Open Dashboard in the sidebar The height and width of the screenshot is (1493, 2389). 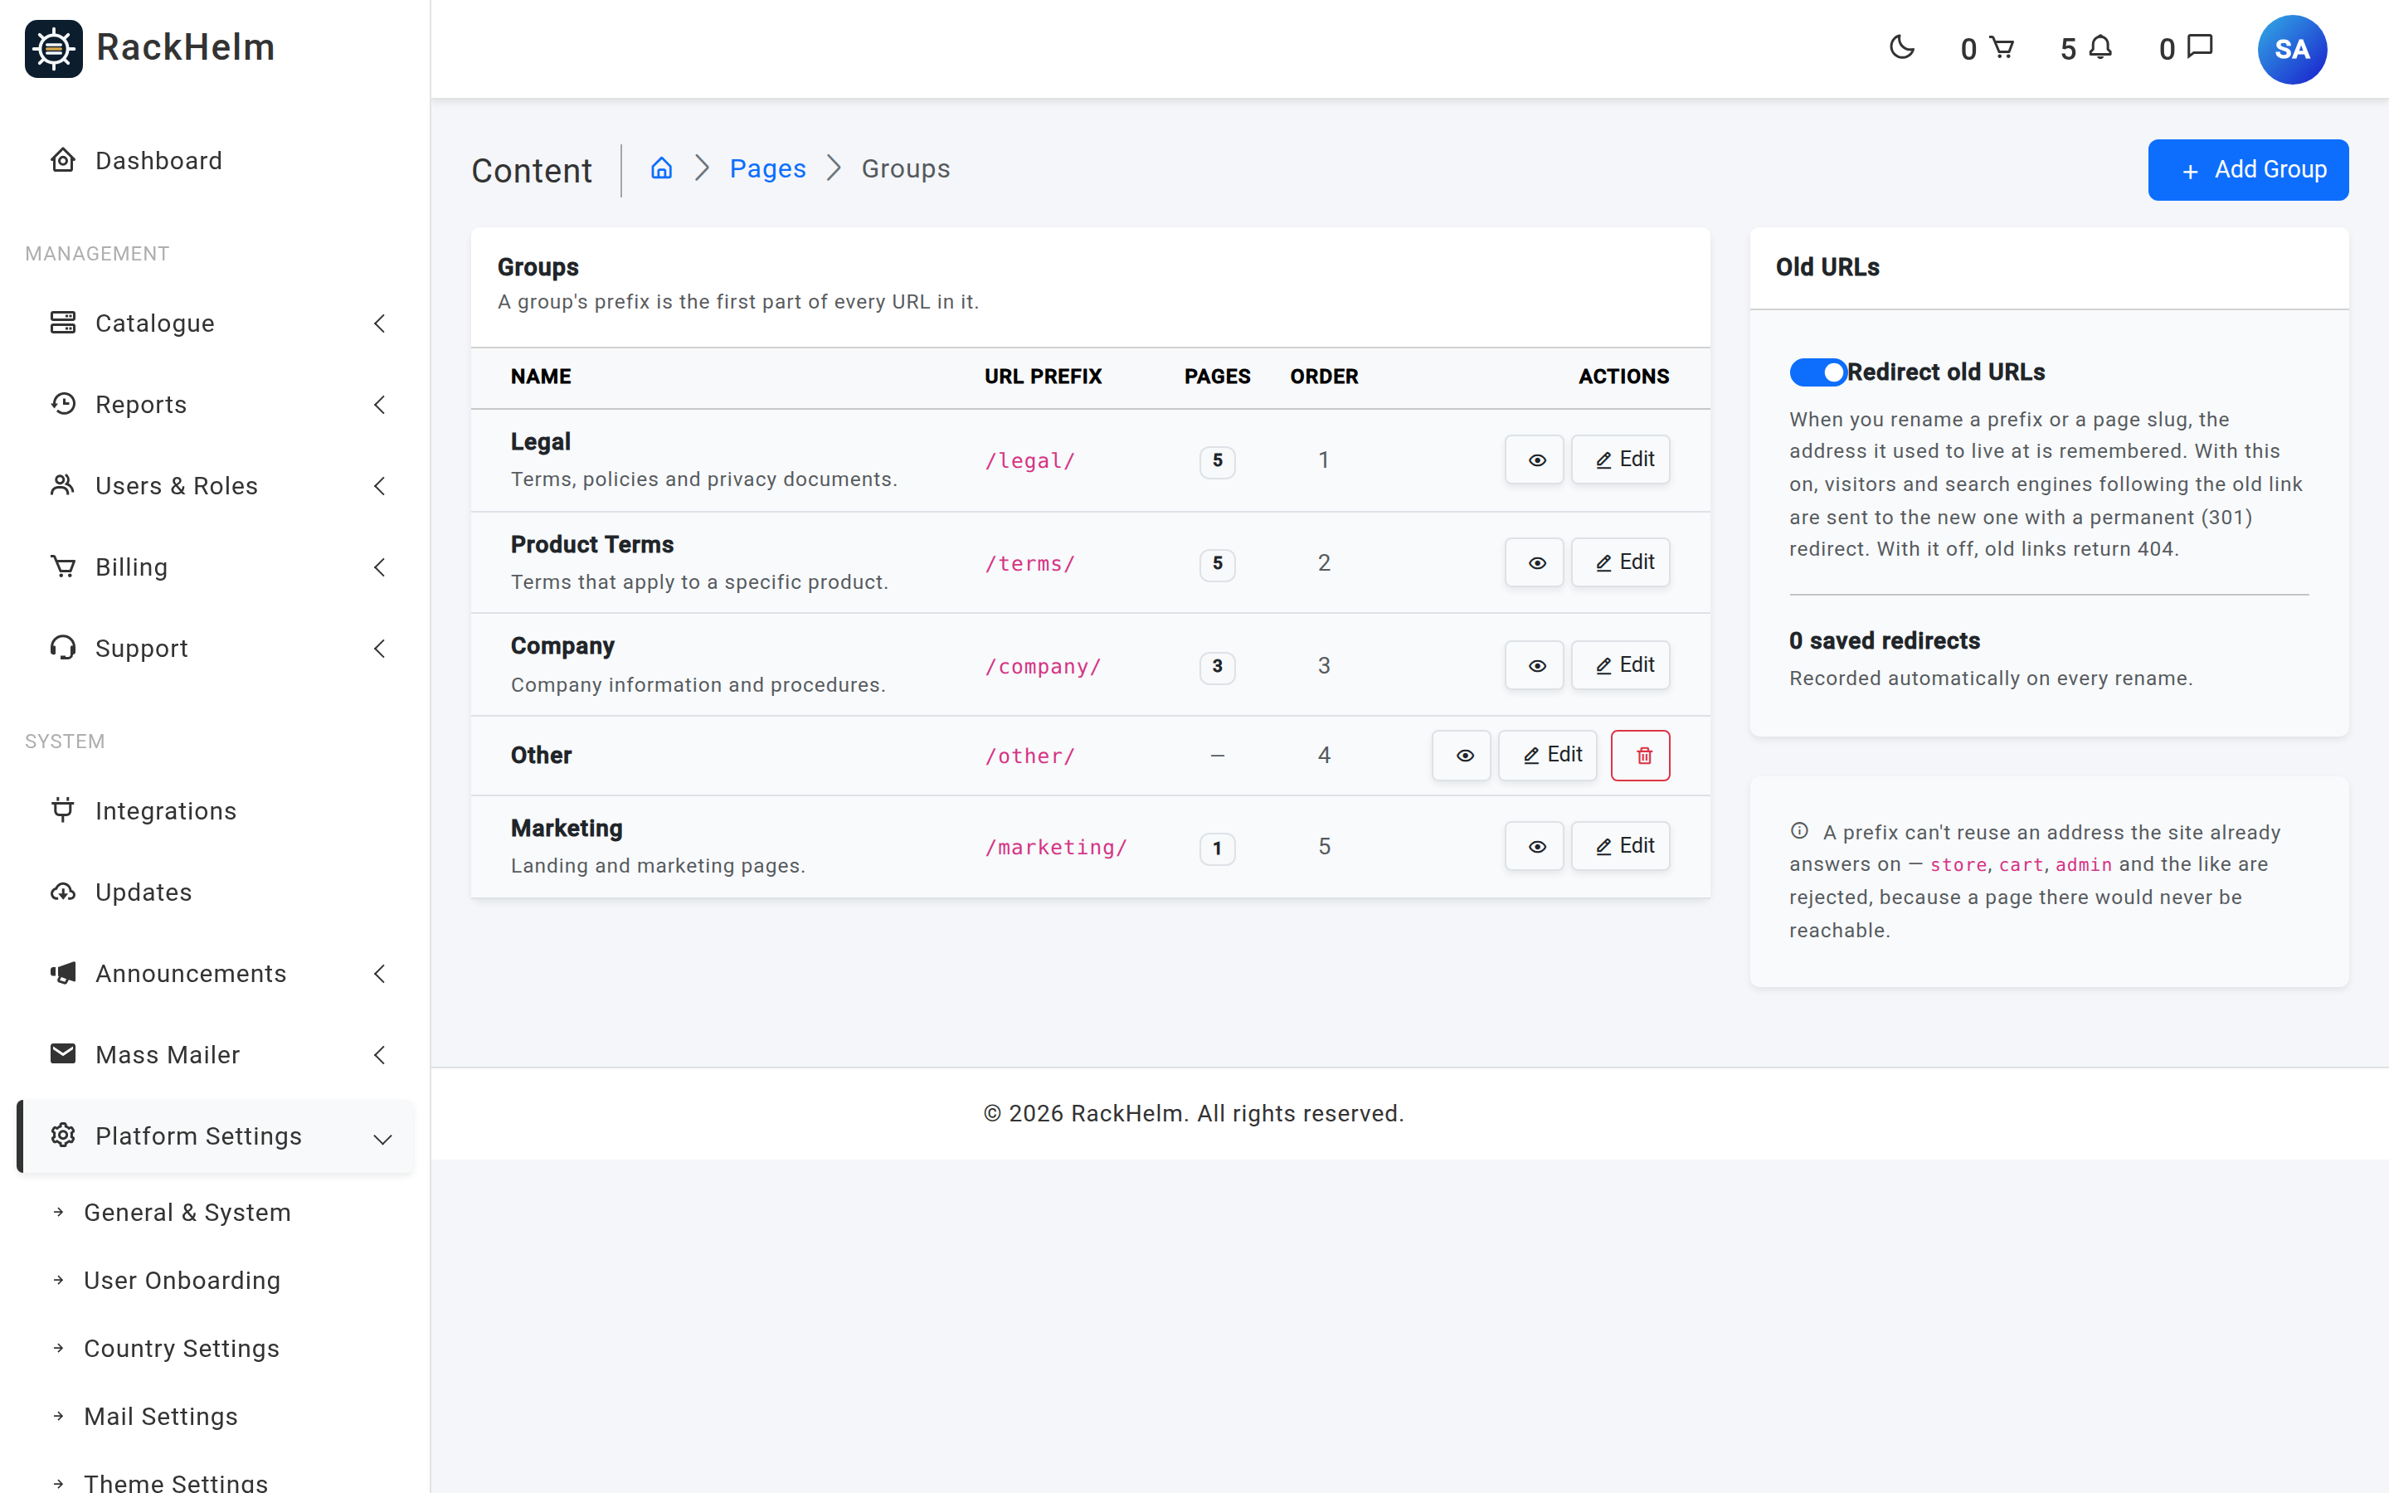(x=215, y=160)
